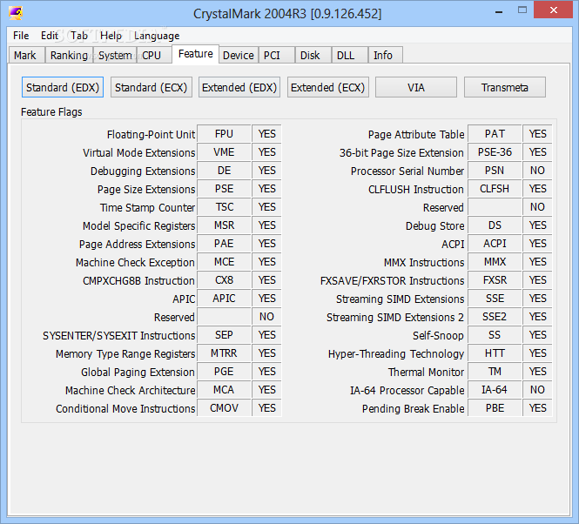Close the CrystalMark window
The height and width of the screenshot is (524, 579).
click(x=553, y=10)
